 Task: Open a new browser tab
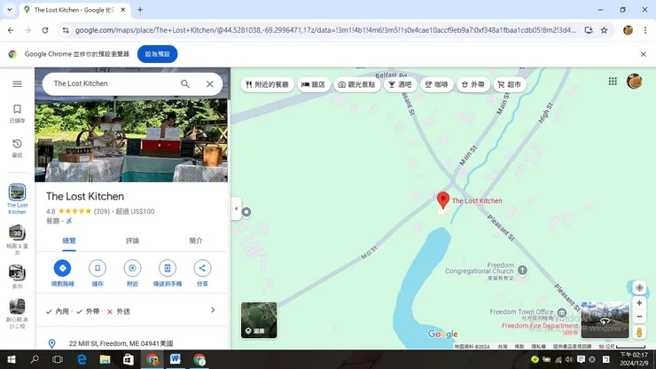pyautogui.click(x=140, y=10)
